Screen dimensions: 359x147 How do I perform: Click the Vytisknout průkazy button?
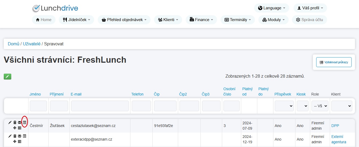[x=334, y=62]
